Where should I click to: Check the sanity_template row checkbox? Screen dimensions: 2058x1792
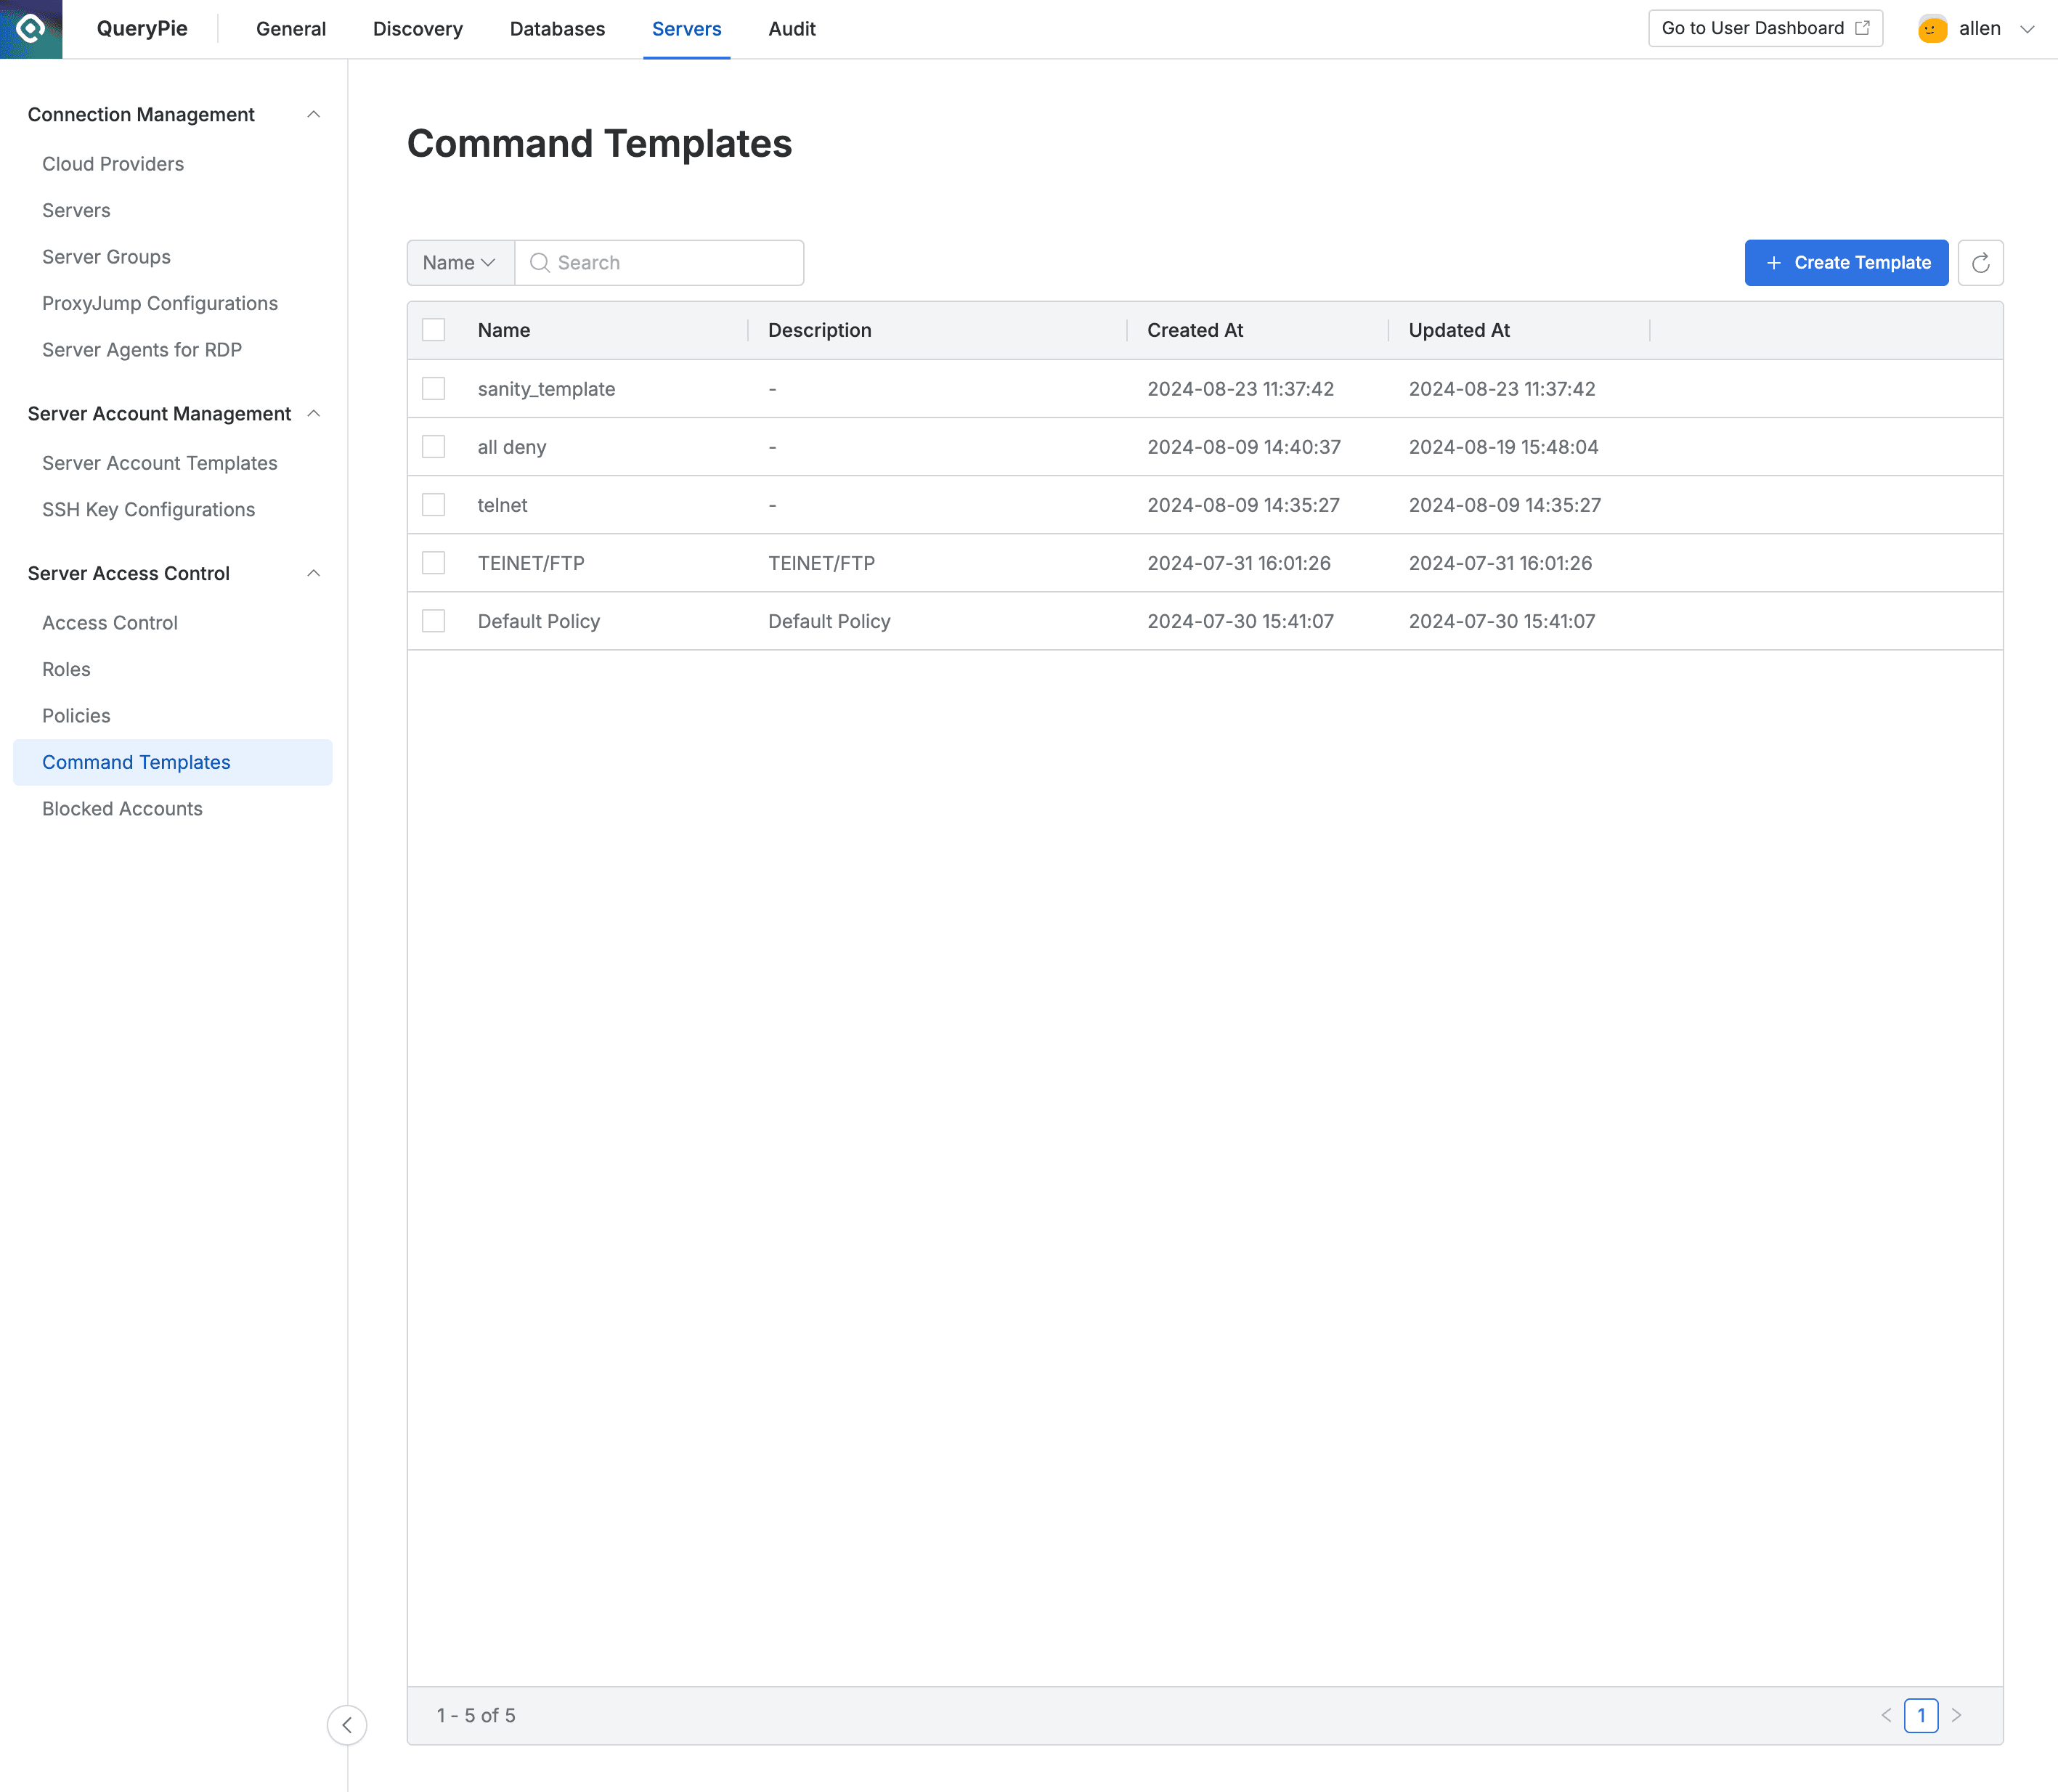point(433,388)
